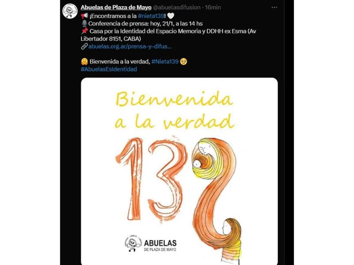Viewport: 354px width, 265px height.
Task: Open the #nieta139 hashtag in the first line
Action: (x=151, y=16)
